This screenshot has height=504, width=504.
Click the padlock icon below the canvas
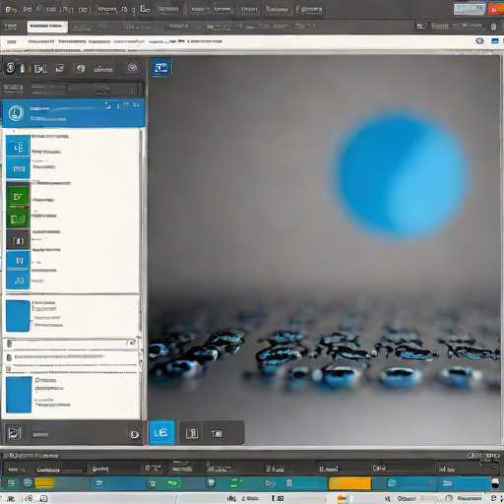[x=192, y=433]
